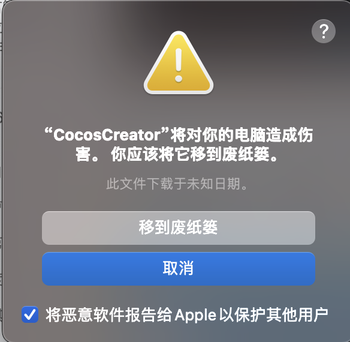Viewport: 350px width, 342px height.
Task: Click the 害。 characters starting the second headline line
Action: [87, 154]
